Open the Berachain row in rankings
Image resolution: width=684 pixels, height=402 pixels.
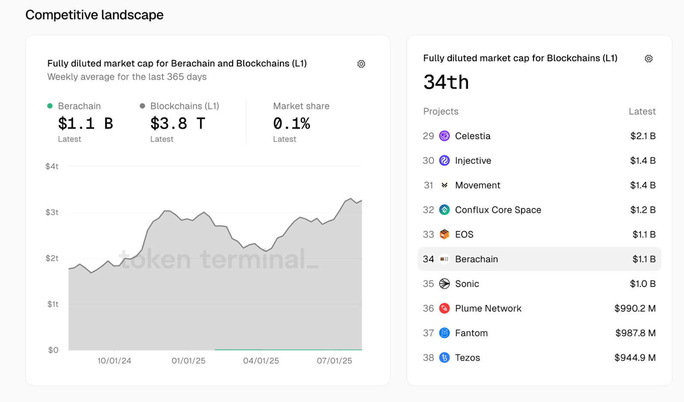476,259
